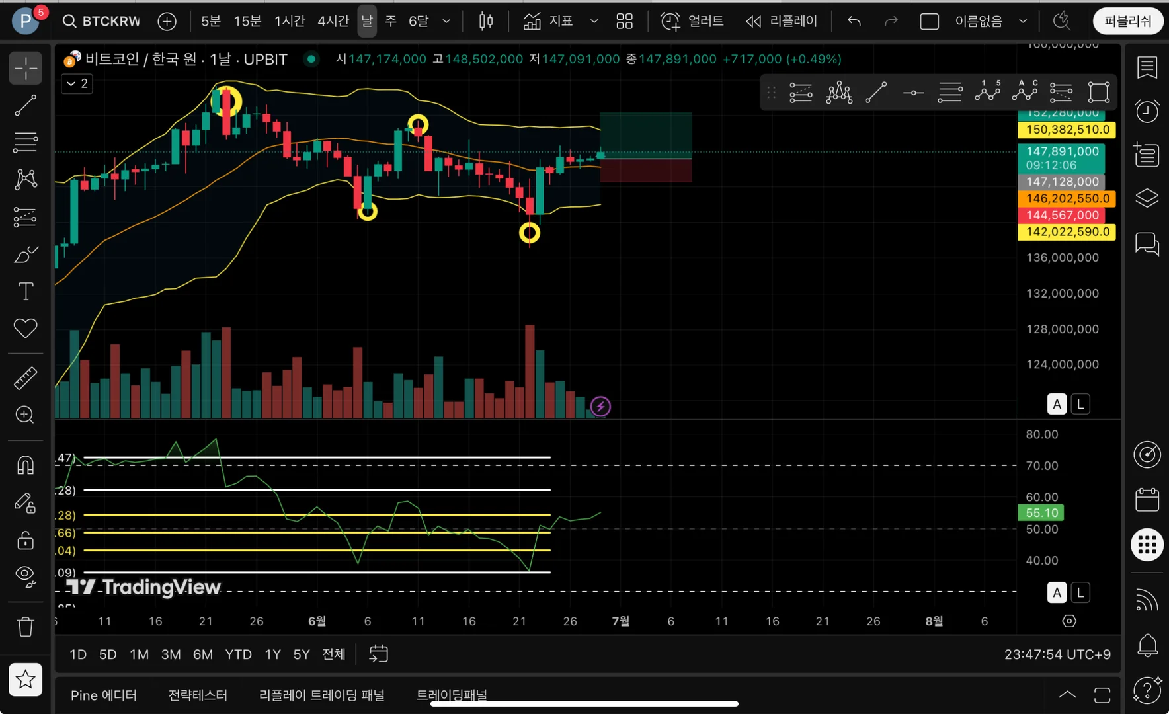
Task: Switch to the 전략테스터 tab
Action: point(198,695)
